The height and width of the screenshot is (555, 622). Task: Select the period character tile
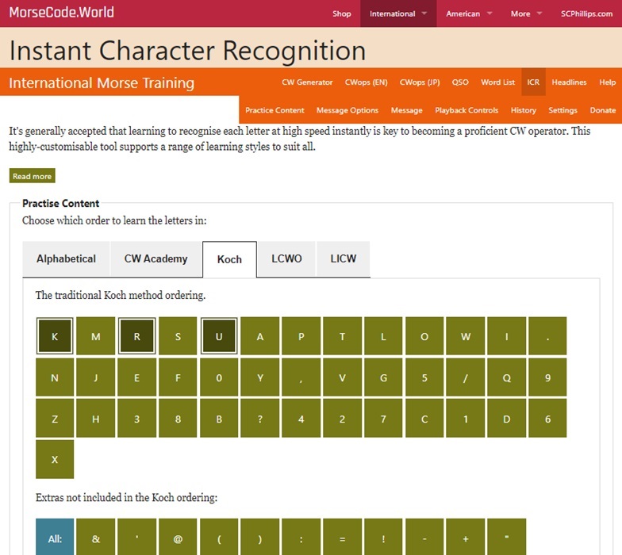[547, 336]
